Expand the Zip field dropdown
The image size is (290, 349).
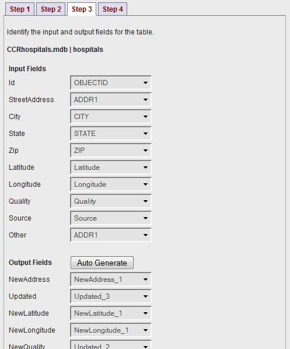[111, 151]
